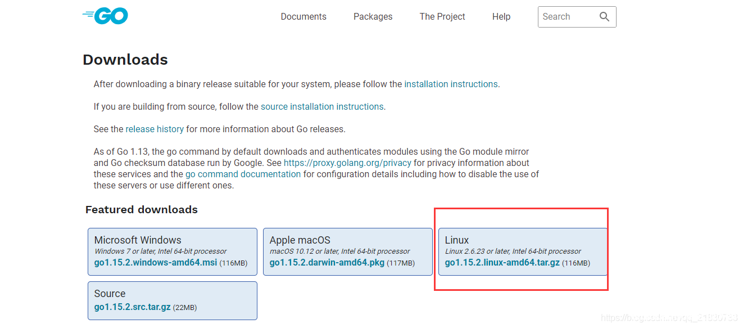The height and width of the screenshot is (328, 743).
Task: Open the Help menu item
Action: [x=501, y=17]
